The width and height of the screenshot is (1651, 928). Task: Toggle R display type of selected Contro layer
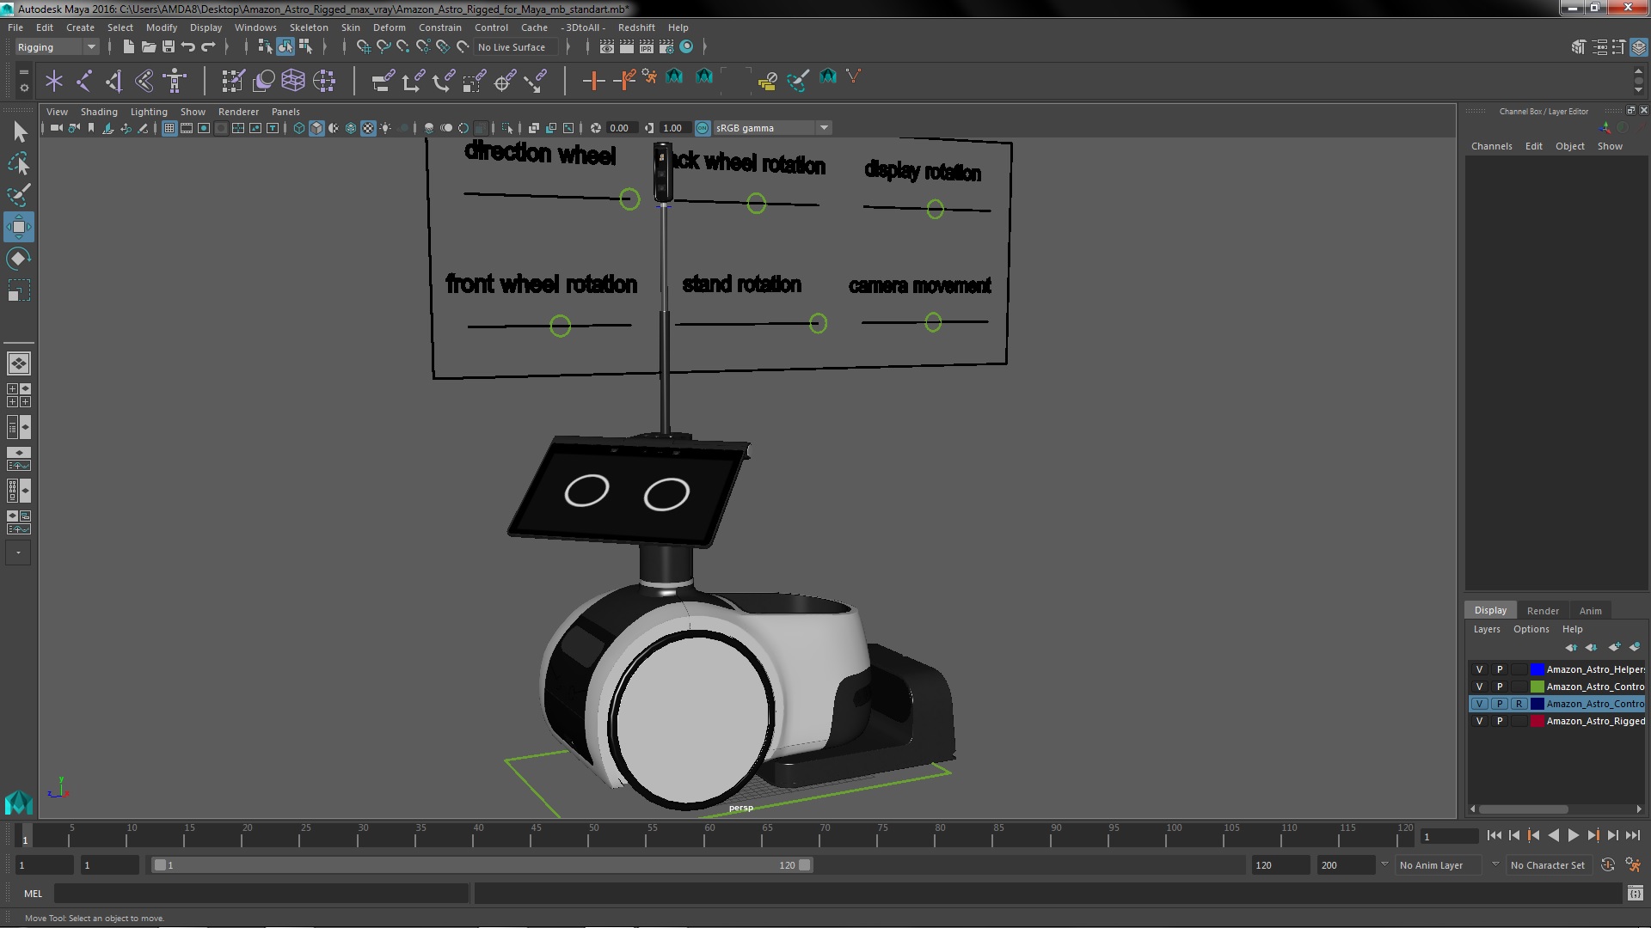tap(1519, 704)
